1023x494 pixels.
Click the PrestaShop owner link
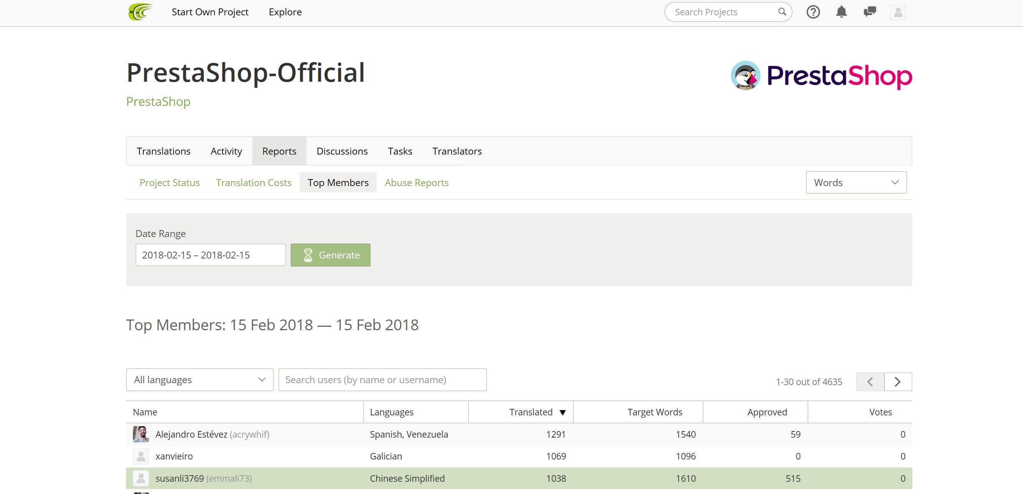[158, 102]
